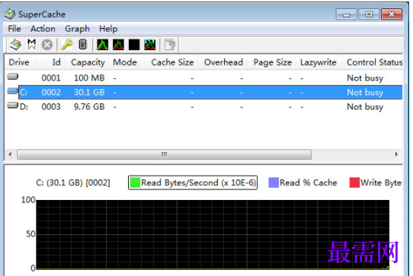Click the left scroll arrow of drive list
Screen dimensions: 413x276
(x=10, y=154)
